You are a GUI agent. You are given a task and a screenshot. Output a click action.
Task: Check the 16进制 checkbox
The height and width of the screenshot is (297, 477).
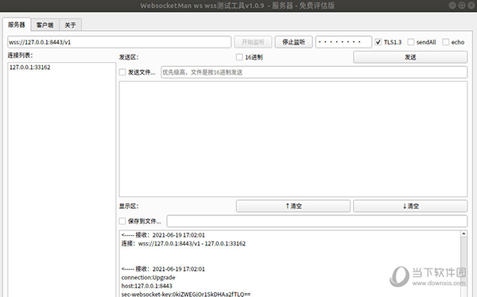[239, 57]
